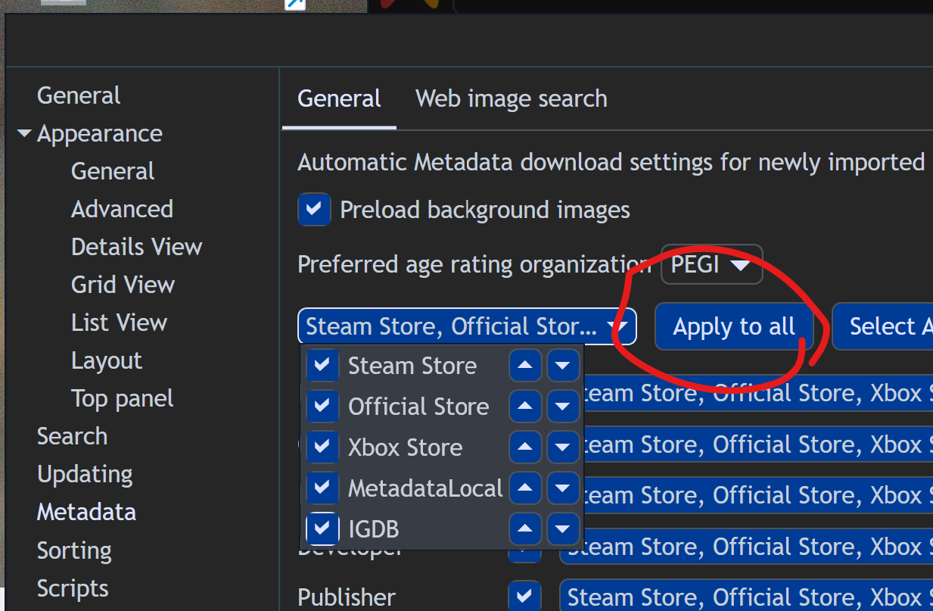933x611 pixels.
Task: Uncheck the Xbox Store source checkbox
Action: (x=322, y=447)
